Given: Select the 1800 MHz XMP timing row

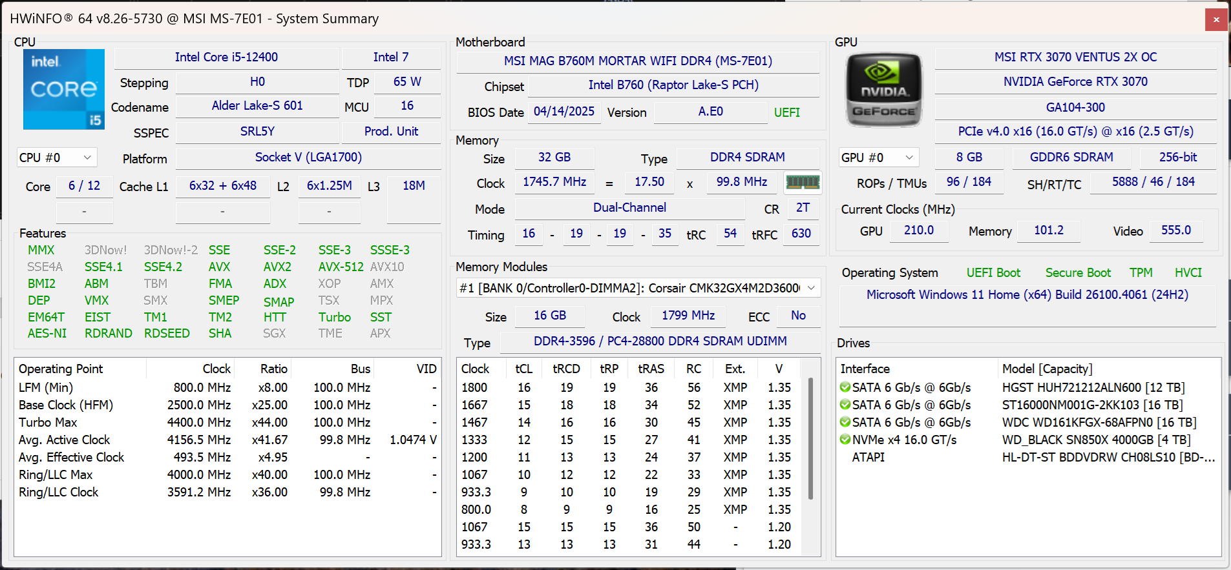Looking at the screenshot, I should tap(630, 387).
